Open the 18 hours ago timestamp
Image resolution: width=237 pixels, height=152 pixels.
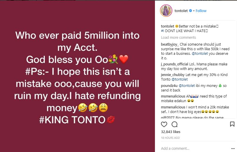[170, 138]
